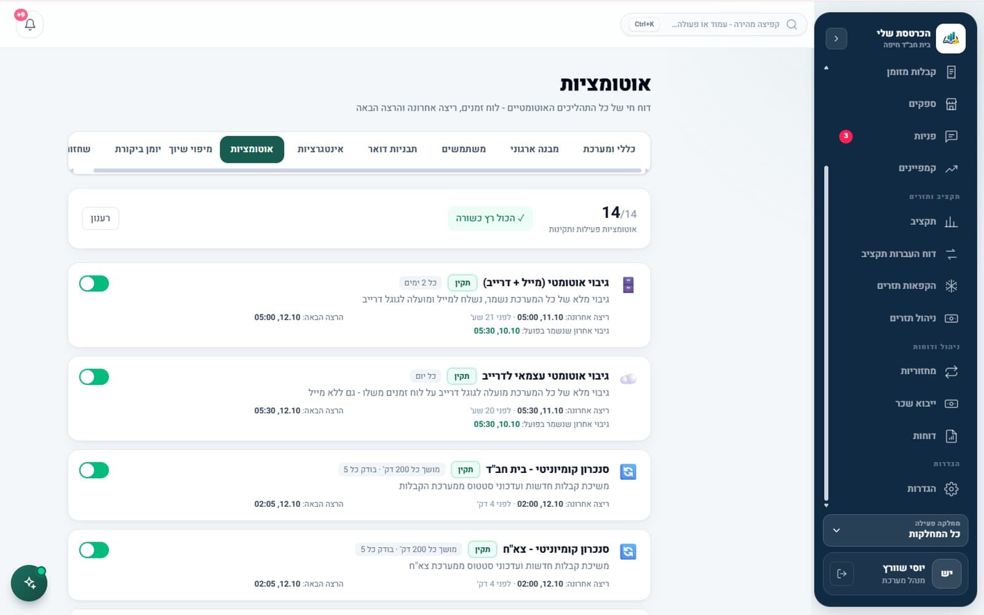Expand מחלקה פעילה department dropdown

(x=895, y=530)
